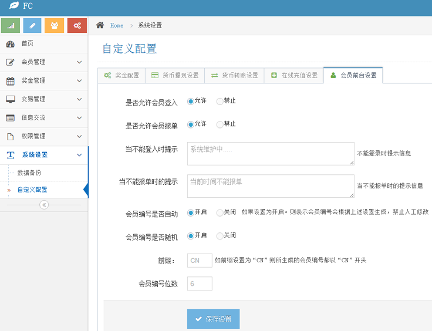Select 关闭 for 会员编号是否随机

click(220, 236)
